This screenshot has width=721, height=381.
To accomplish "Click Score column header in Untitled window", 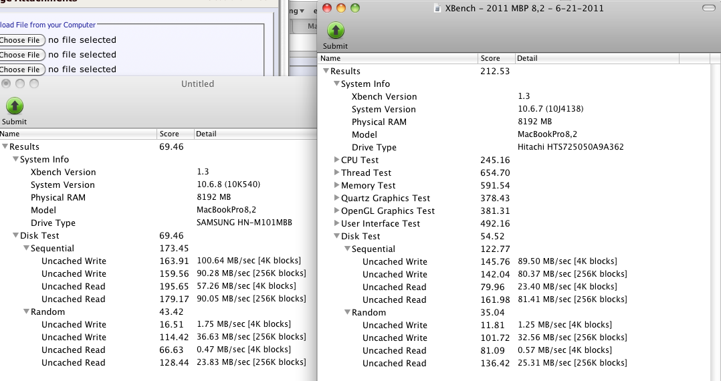I will (x=176, y=134).
